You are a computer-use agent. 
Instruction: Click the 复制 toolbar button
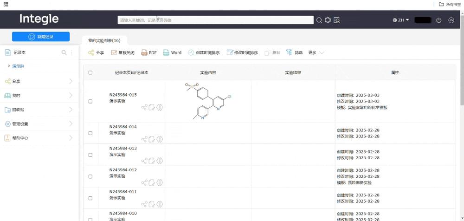(272, 53)
